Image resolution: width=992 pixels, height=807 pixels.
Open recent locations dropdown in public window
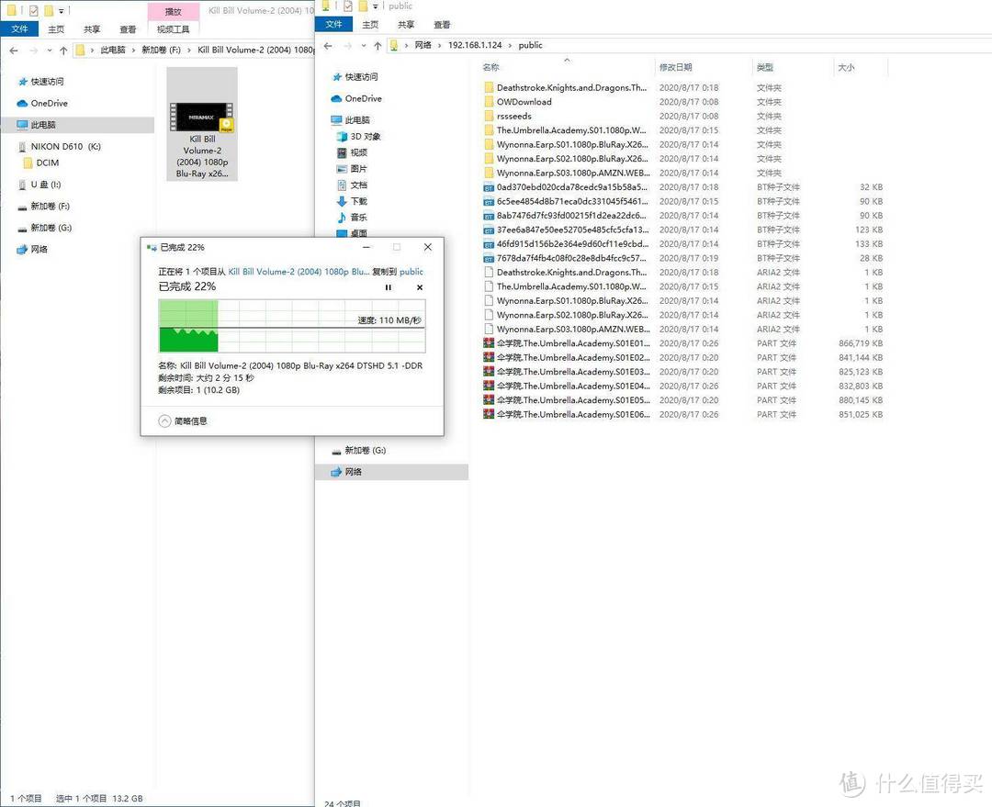click(364, 46)
